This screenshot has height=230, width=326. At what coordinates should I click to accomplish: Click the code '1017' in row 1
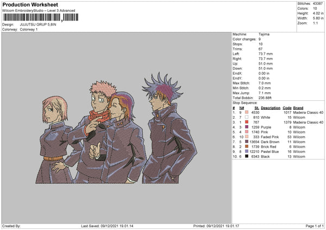(287, 112)
